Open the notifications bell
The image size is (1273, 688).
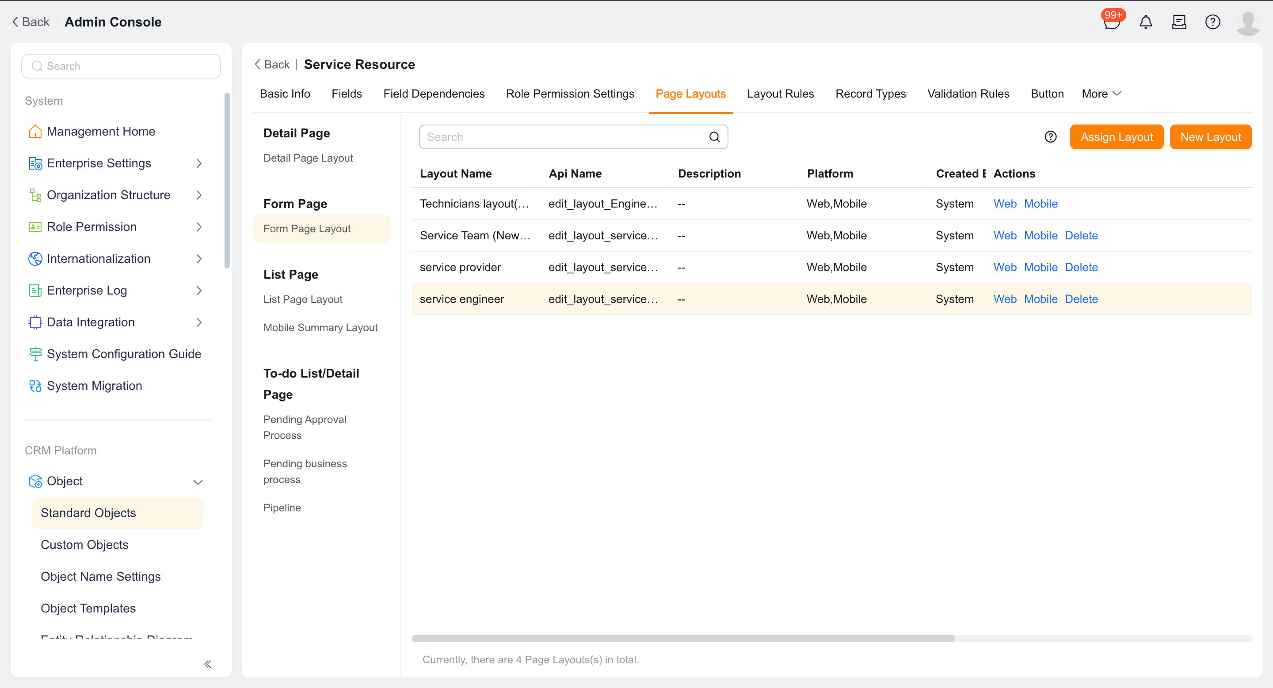tap(1146, 22)
